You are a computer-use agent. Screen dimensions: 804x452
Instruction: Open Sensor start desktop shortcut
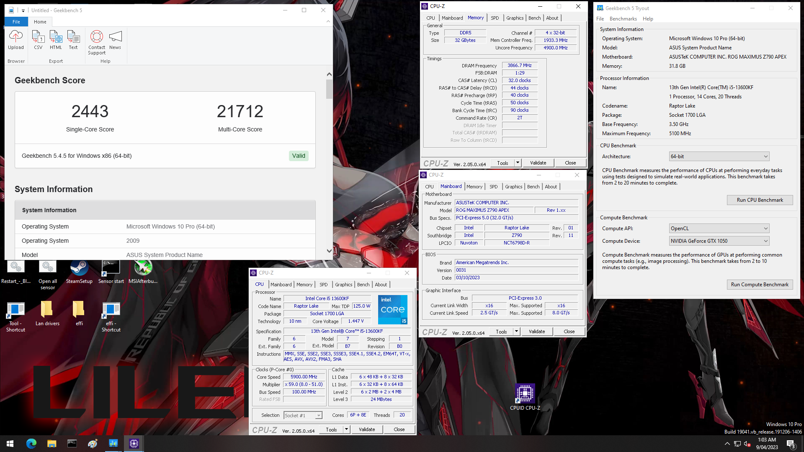click(x=111, y=272)
